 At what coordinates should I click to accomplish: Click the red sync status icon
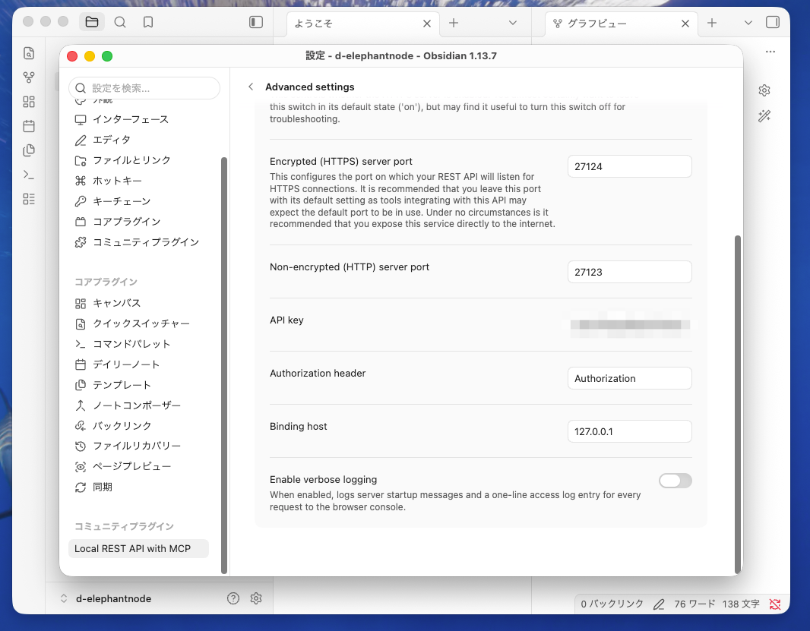coord(775,604)
